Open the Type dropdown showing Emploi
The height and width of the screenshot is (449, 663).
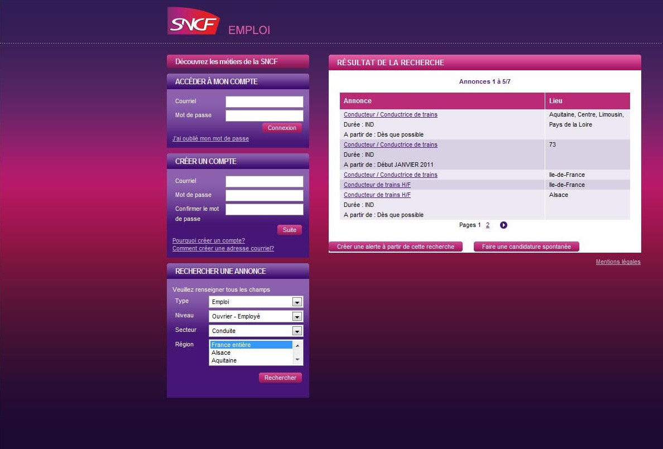(256, 302)
